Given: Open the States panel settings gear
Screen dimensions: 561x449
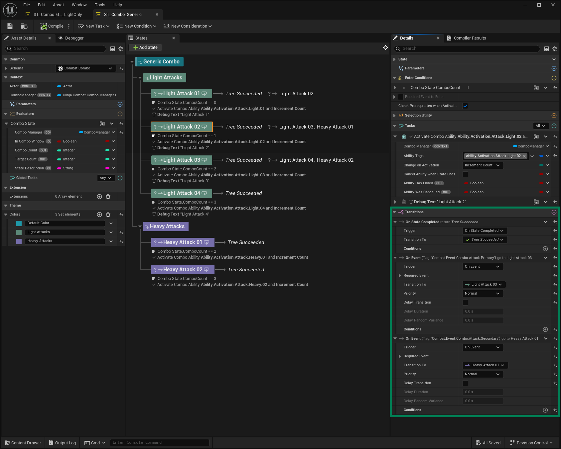Looking at the screenshot, I should click(x=385, y=47).
